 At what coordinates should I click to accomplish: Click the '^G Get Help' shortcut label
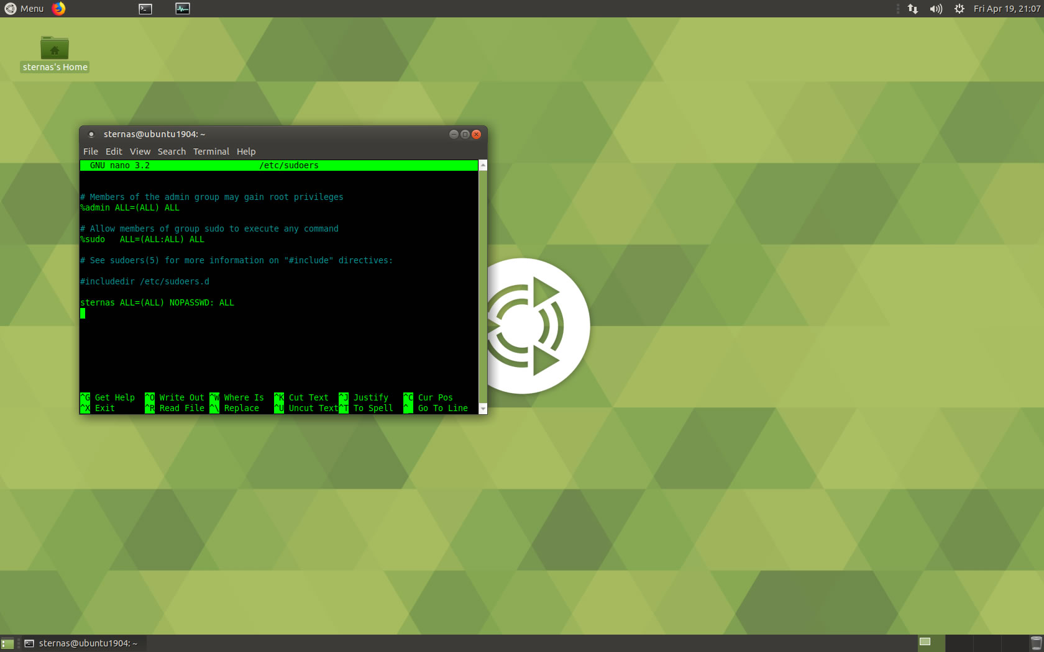pos(108,398)
